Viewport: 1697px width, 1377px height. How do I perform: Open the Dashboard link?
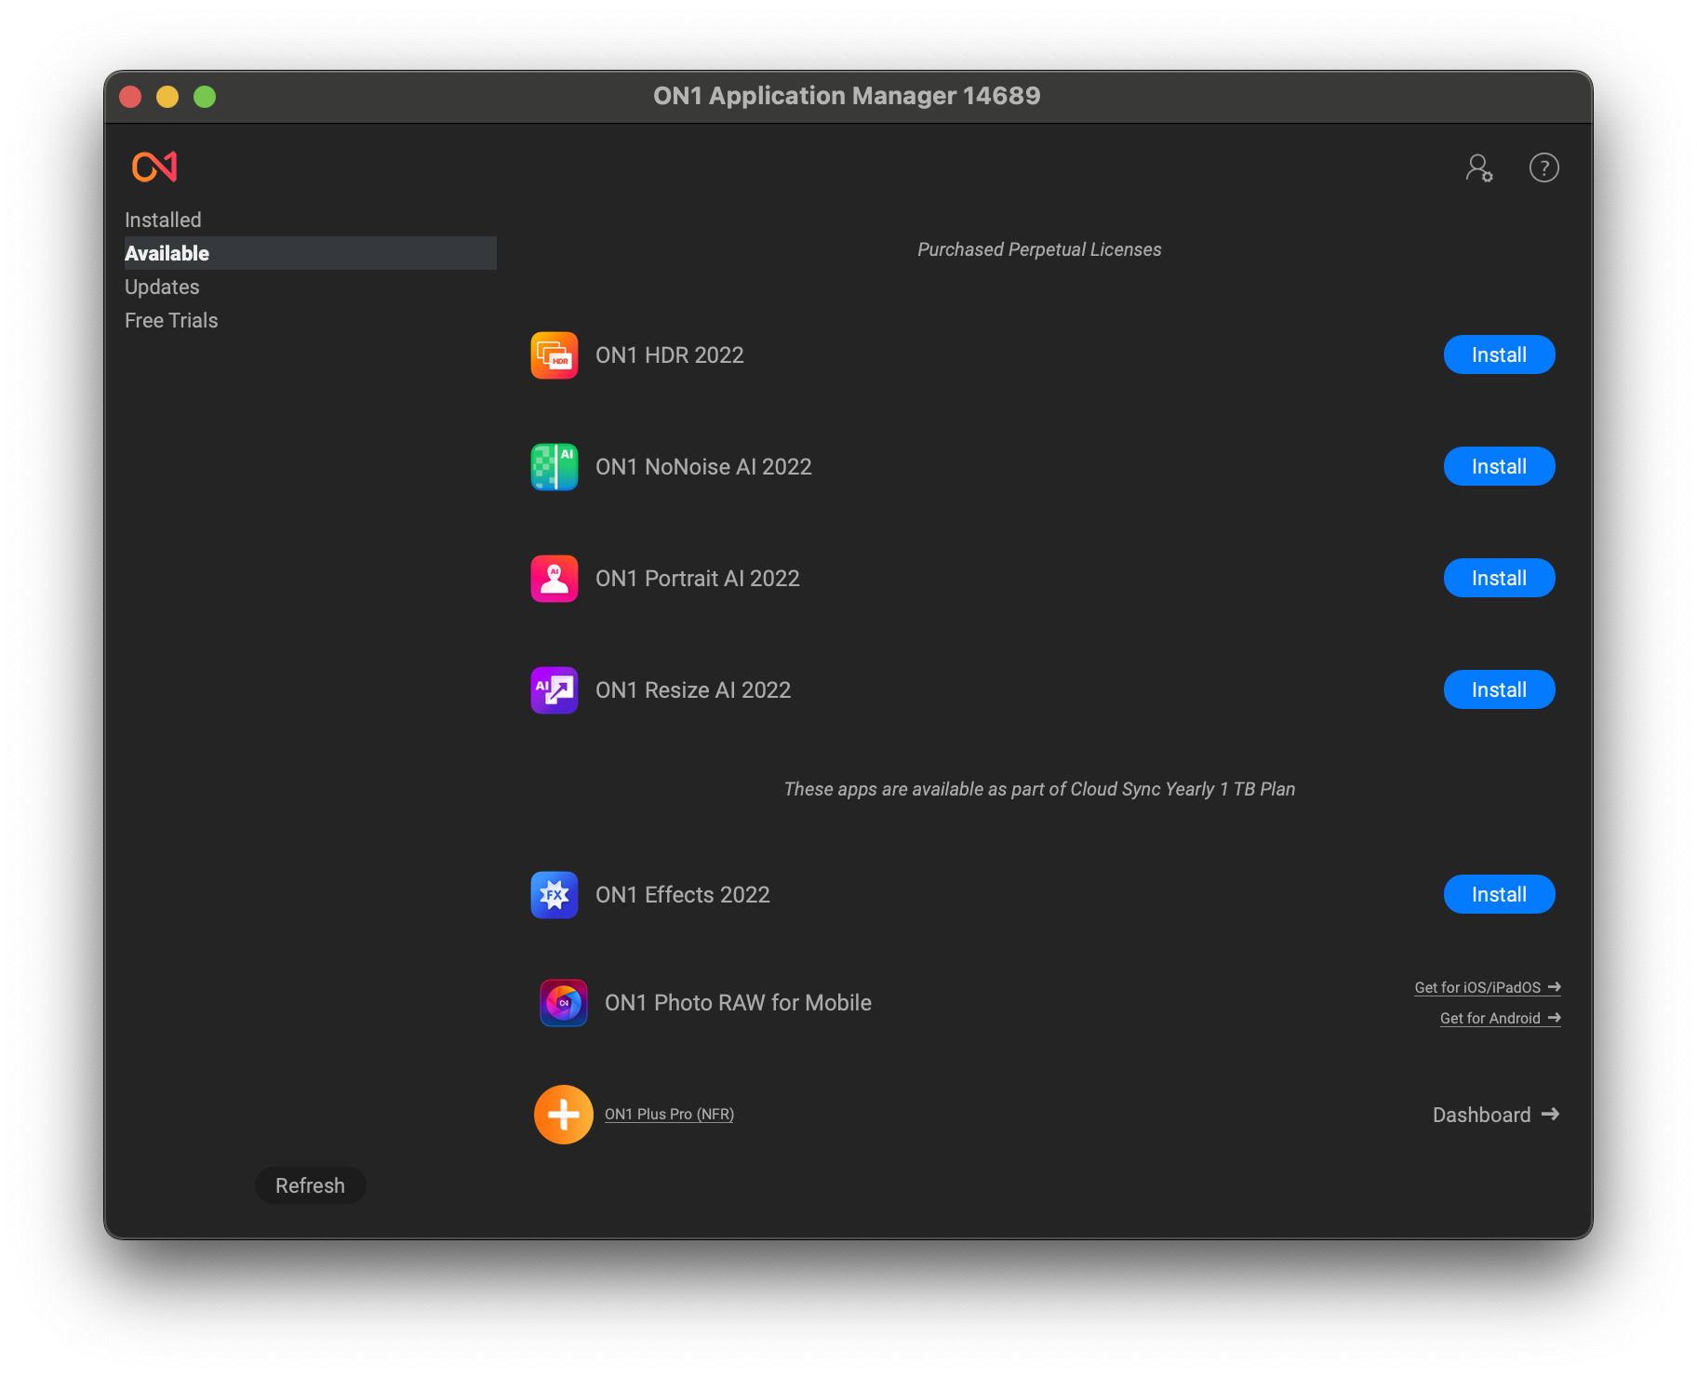click(x=1496, y=1115)
